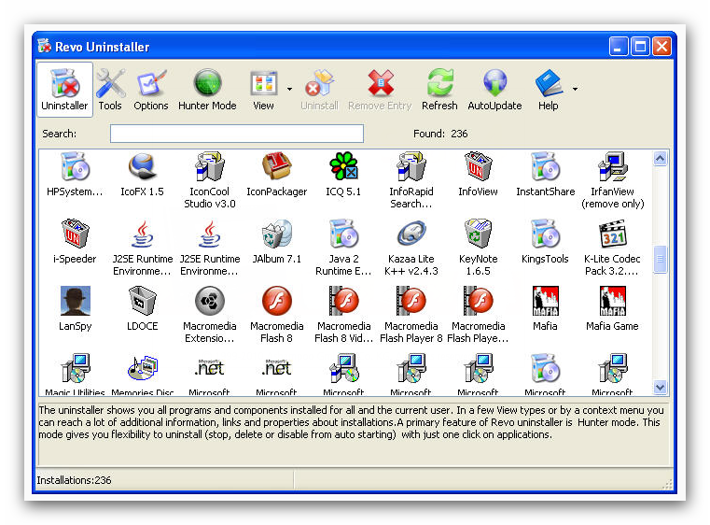Minimize the Revo Uninstaller window
Screen dimensions: 710x525
point(618,47)
